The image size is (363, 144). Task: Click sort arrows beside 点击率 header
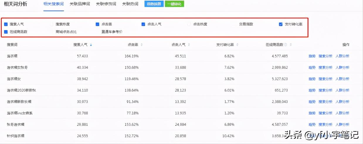pyautogui.click(x=142, y=45)
